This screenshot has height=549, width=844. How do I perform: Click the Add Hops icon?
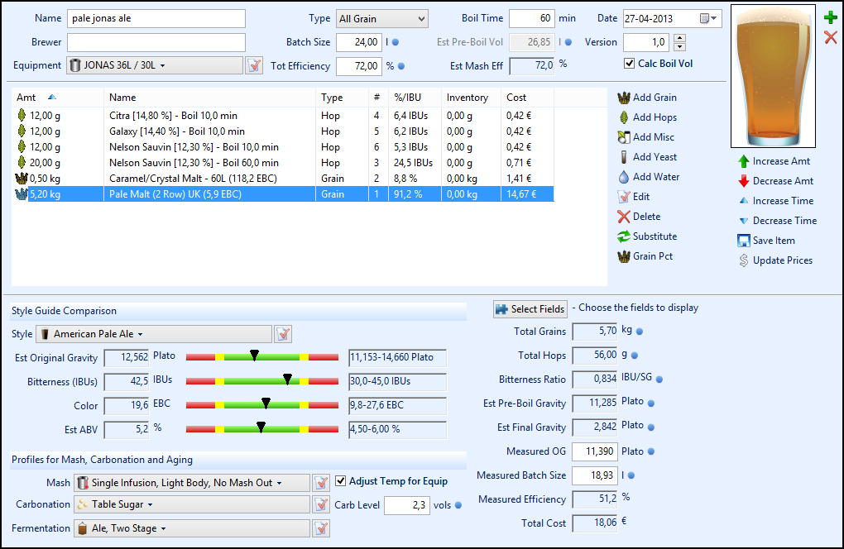(x=624, y=117)
